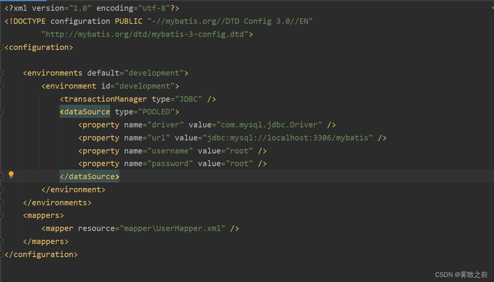Click the "com.mysql.jdbc.Driver" value
This screenshot has width=494, height=282.
(269, 125)
